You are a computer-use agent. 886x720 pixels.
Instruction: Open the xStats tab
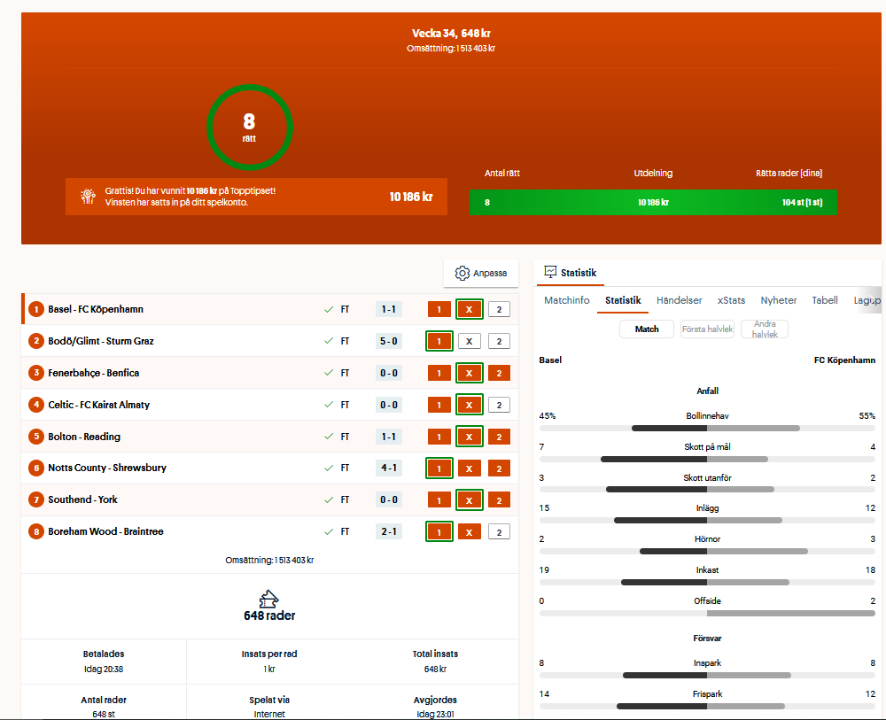click(x=731, y=300)
